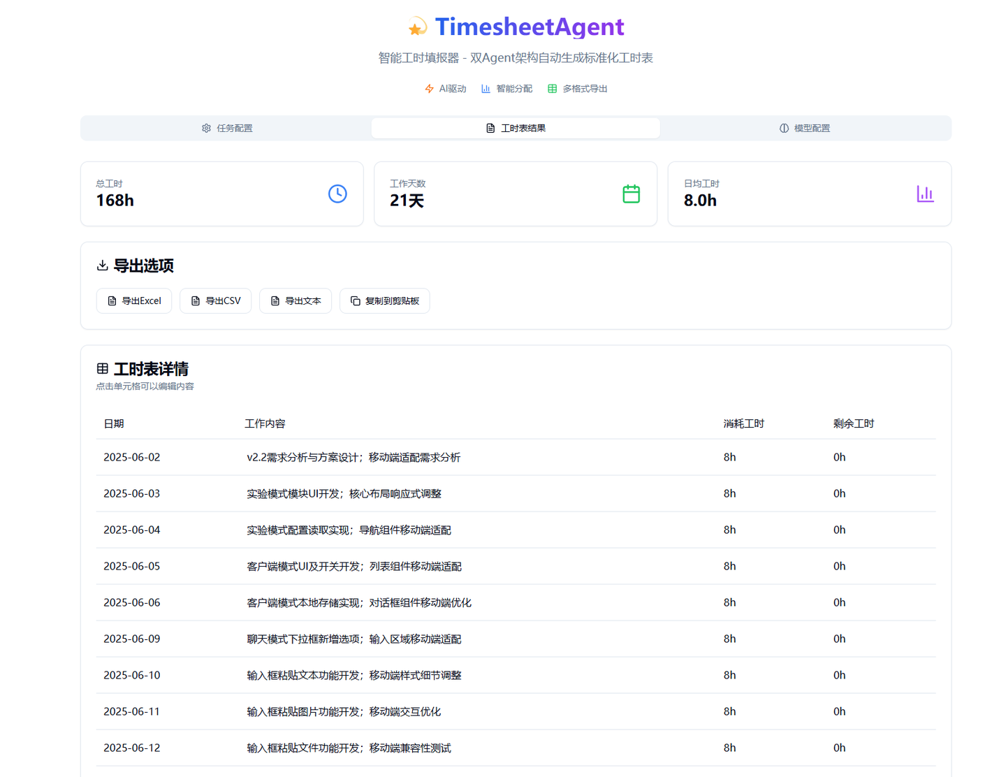Click the 8h hours cell for 2025-06-09
The height and width of the screenshot is (777, 1006).
point(729,639)
